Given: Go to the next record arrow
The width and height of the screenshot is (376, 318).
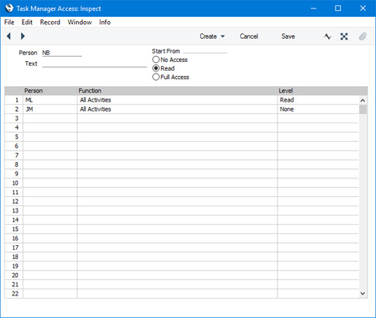Looking at the screenshot, I should click(22, 36).
